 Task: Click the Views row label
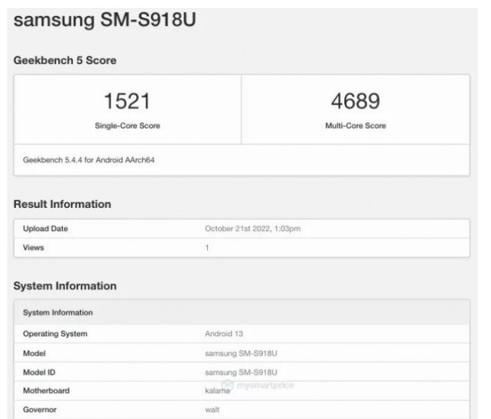point(34,248)
